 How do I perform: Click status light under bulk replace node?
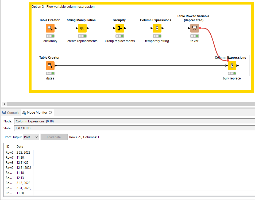[x=232, y=73]
